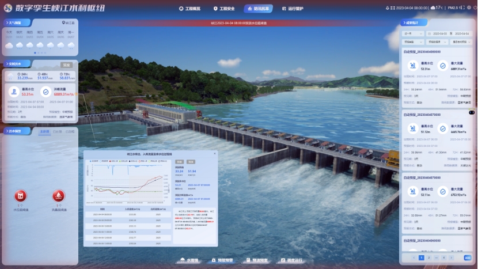Screen dimensions: 478x269
Task: Click the water level icon in the 20230404080000 forecast card
Action: [x=413, y=66]
